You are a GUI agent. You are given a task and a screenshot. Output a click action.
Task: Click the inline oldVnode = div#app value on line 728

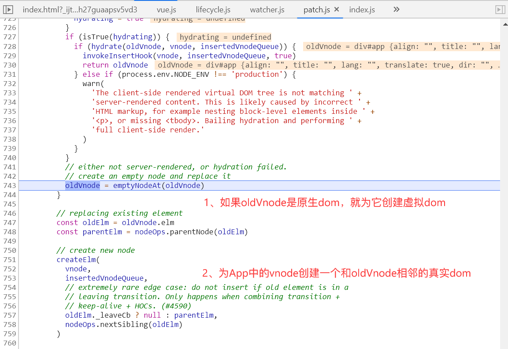[x=402, y=46]
